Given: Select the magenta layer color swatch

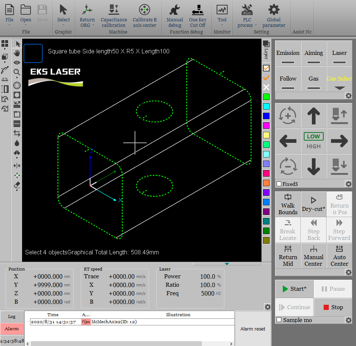Looking at the screenshot, I should tap(266, 126).
